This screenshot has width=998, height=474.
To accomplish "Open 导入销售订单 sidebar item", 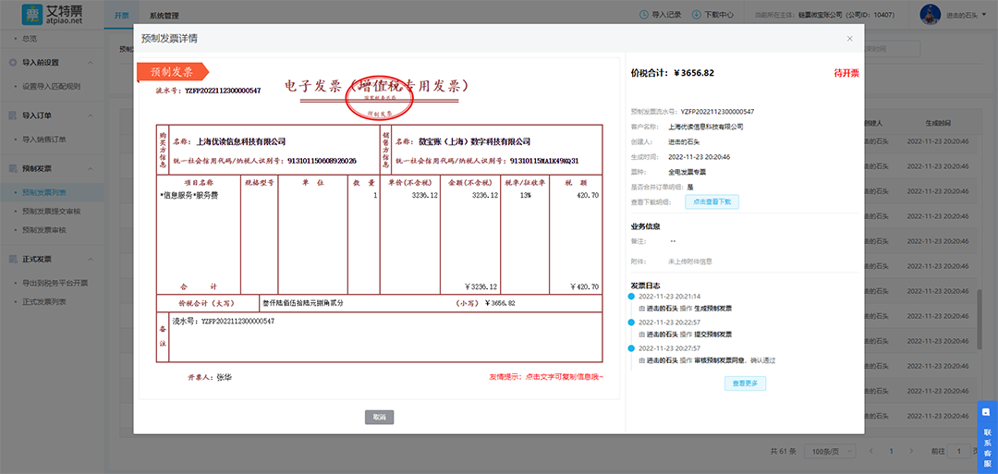I will tap(44, 140).
